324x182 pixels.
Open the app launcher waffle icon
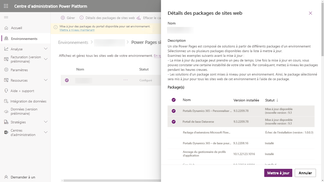tap(6, 6)
